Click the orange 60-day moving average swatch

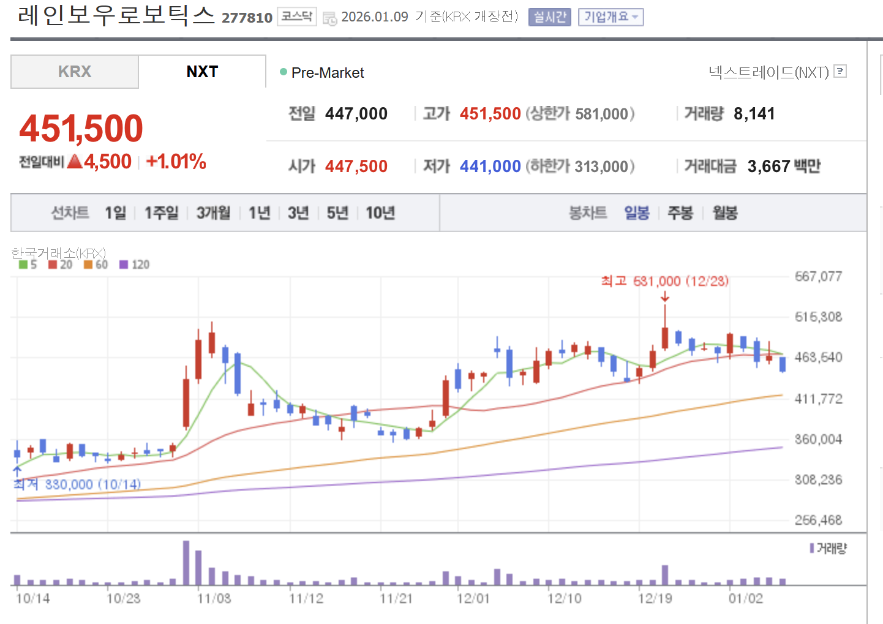click(x=88, y=265)
